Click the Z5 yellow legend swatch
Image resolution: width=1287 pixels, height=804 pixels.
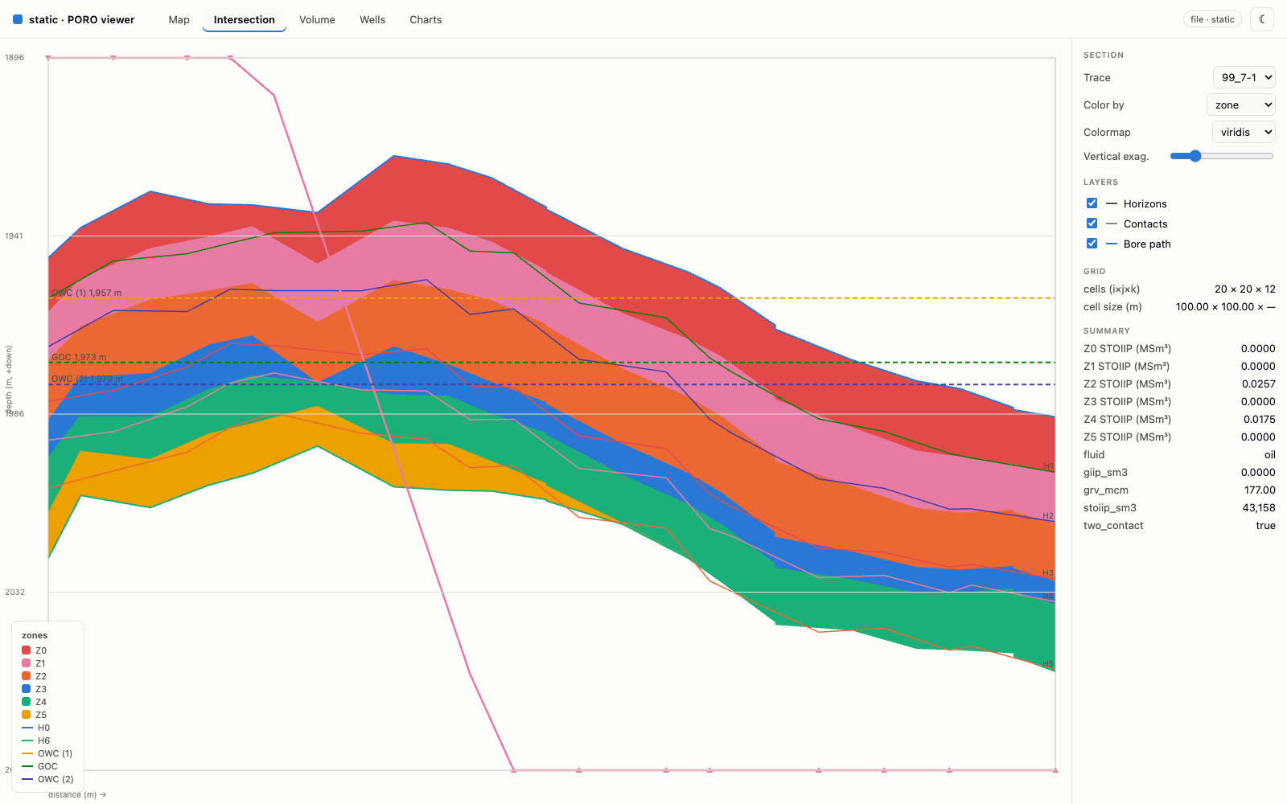(x=27, y=715)
